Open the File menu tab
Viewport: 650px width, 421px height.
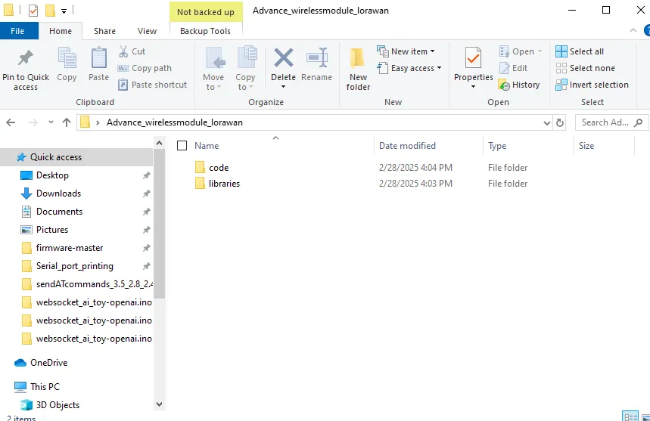[x=17, y=31]
